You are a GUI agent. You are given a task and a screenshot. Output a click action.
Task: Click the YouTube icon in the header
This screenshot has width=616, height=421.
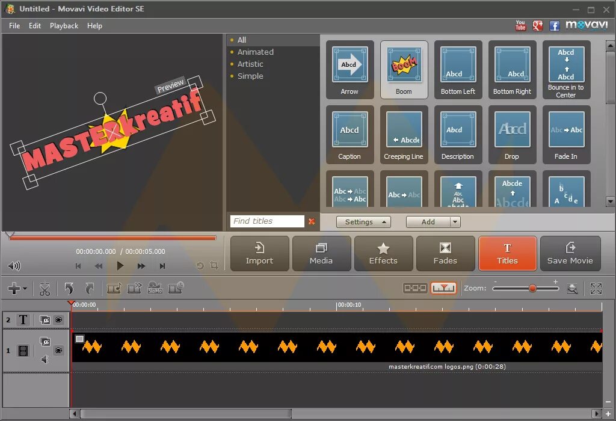pos(520,25)
